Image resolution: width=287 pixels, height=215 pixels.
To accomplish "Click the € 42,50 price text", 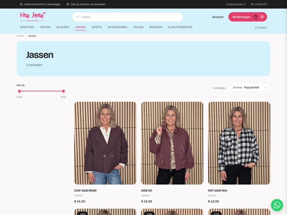I will pyautogui.click(x=213, y=201).
